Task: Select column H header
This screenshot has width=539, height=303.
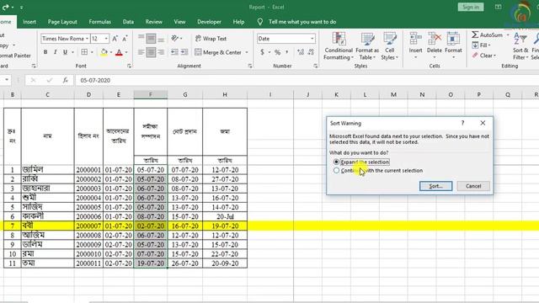Action: pos(225,94)
